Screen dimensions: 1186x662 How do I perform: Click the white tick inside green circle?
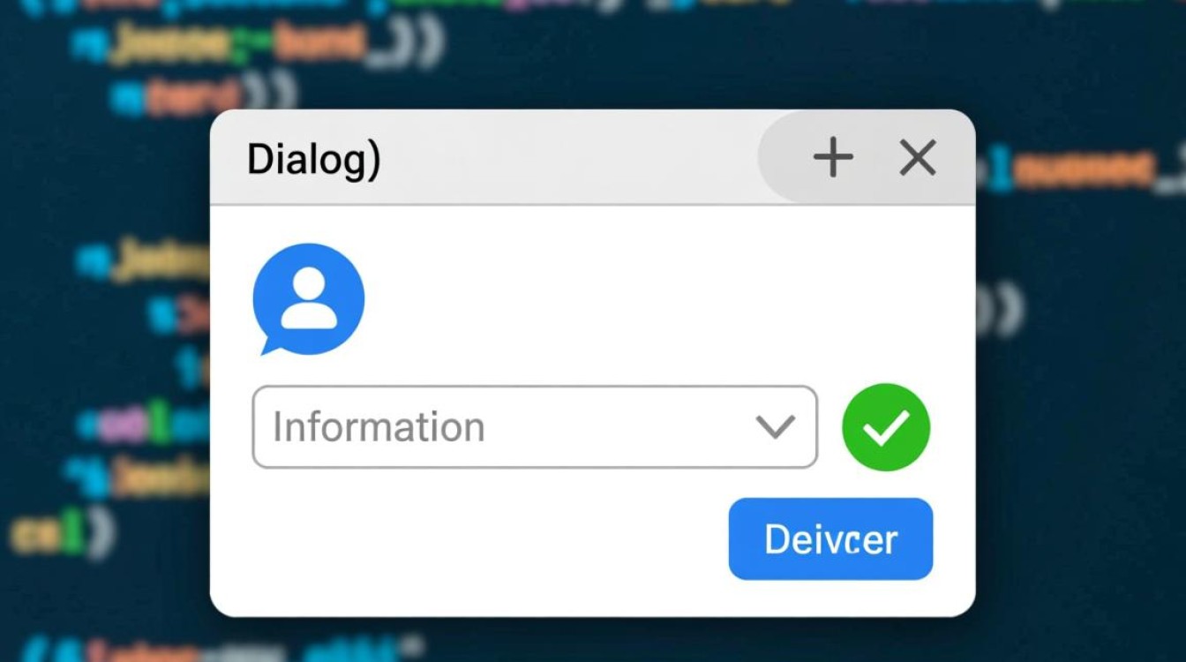click(886, 428)
